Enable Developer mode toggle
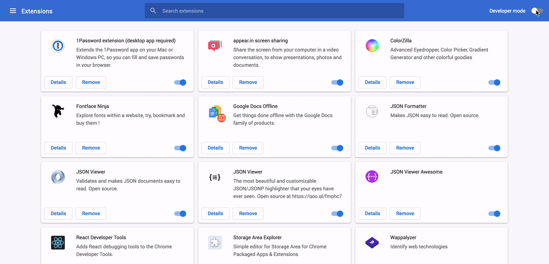The width and height of the screenshot is (549, 264). [537, 11]
